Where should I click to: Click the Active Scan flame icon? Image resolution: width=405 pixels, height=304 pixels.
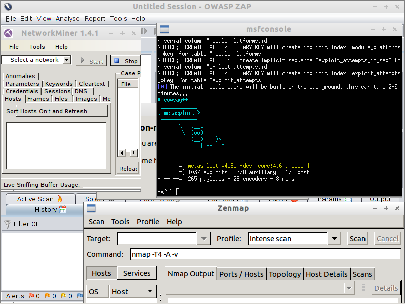(x=59, y=199)
